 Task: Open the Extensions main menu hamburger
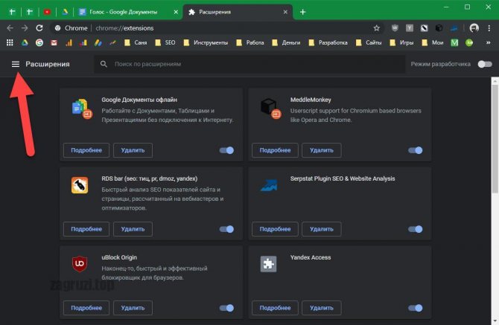[16, 64]
